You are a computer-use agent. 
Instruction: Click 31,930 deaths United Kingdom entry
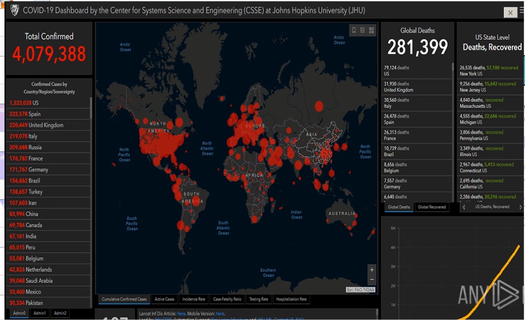click(x=417, y=87)
